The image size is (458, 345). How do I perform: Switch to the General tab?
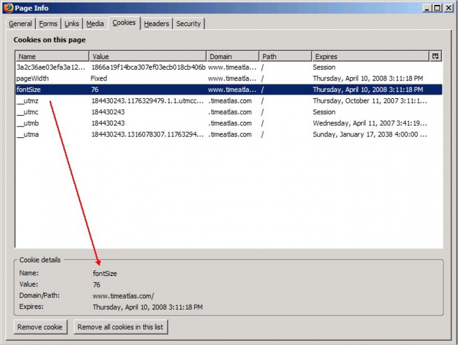20,24
